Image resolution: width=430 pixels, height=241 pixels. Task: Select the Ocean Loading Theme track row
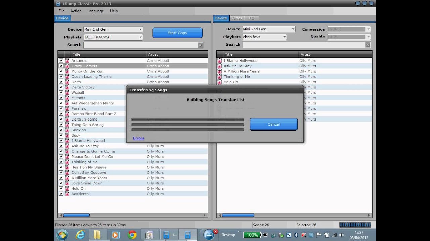133,77
